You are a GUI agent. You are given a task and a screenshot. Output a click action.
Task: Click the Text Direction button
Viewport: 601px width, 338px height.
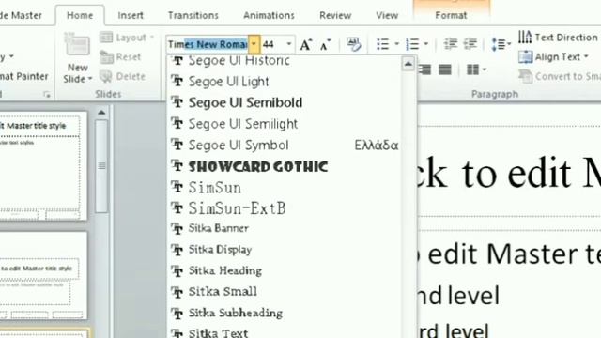point(558,38)
